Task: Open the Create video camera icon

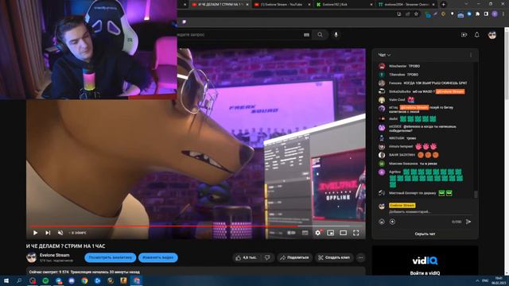Action: 464,35
